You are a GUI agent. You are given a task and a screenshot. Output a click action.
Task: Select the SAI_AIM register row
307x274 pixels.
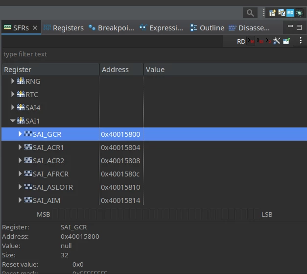154,200
